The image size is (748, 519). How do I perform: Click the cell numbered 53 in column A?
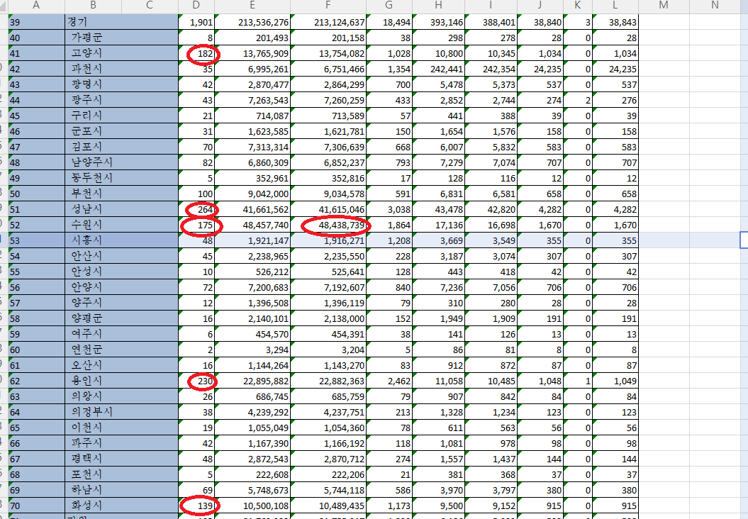pyautogui.click(x=35, y=240)
